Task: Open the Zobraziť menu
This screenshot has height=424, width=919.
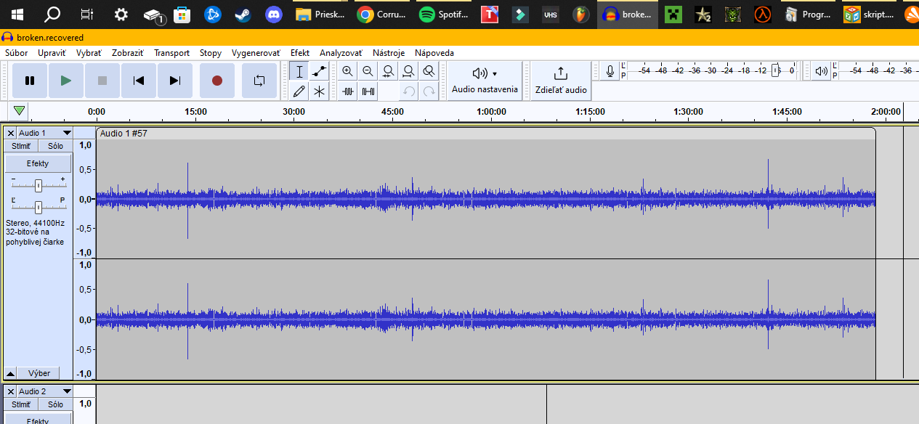Action: 128,53
